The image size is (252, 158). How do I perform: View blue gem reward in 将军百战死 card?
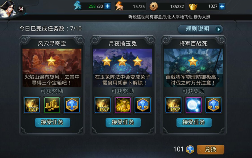point(213,105)
